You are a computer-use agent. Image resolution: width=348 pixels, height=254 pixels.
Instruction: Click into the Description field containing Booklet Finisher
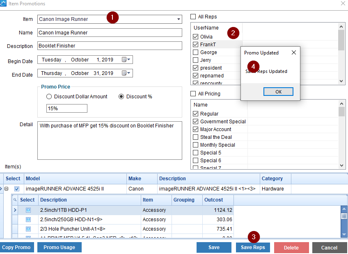pos(110,45)
